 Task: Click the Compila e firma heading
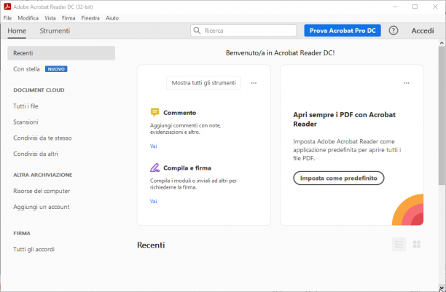187,167
